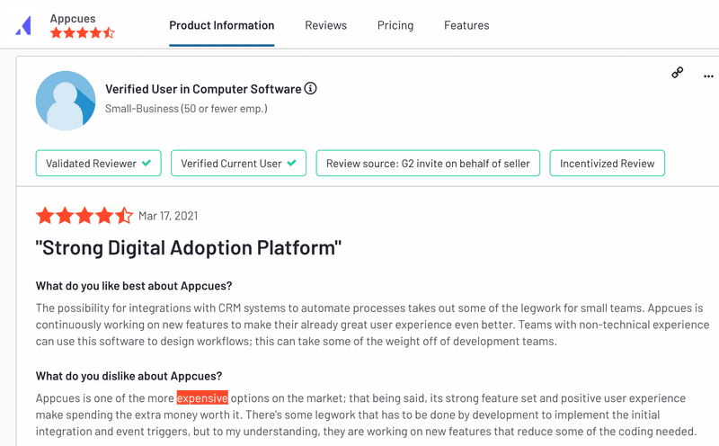719x446 pixels.
Task: Switch to Product Information tab
Action: tap(221, 25)
